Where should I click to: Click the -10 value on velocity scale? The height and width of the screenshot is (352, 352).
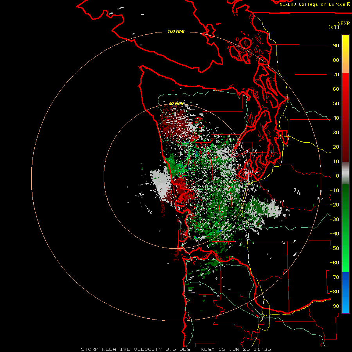tap(334, 190)
